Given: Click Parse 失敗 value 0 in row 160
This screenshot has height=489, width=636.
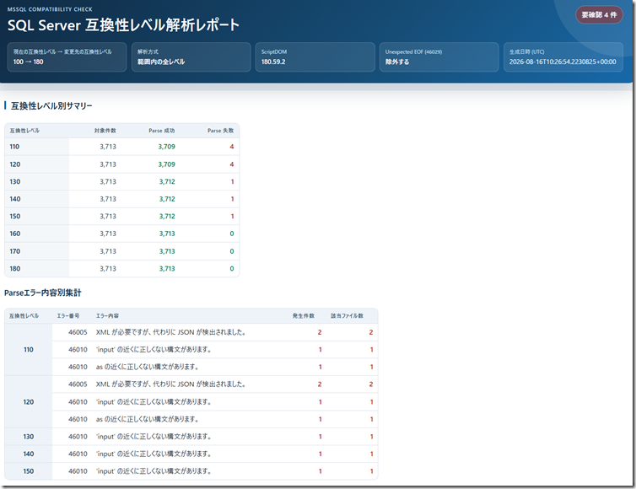Looking at the screenshot, I should coord(232,234).
